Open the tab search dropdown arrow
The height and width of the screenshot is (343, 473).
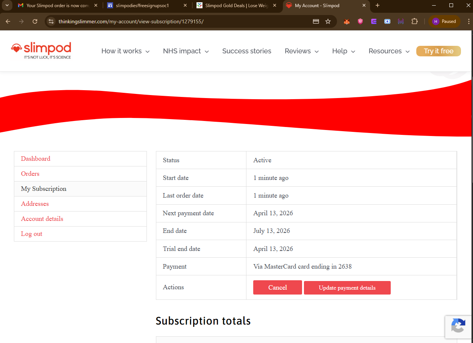click(7, 5)
